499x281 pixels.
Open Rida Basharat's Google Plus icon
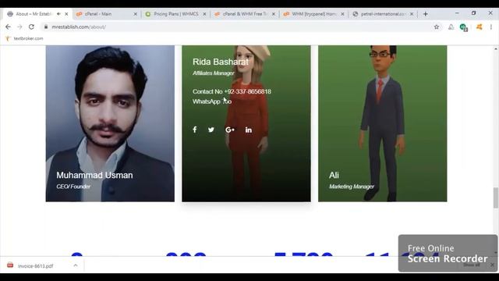pos(230,130)
